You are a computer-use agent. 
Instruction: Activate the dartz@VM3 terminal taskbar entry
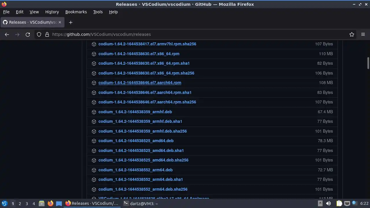pos(141,204)
